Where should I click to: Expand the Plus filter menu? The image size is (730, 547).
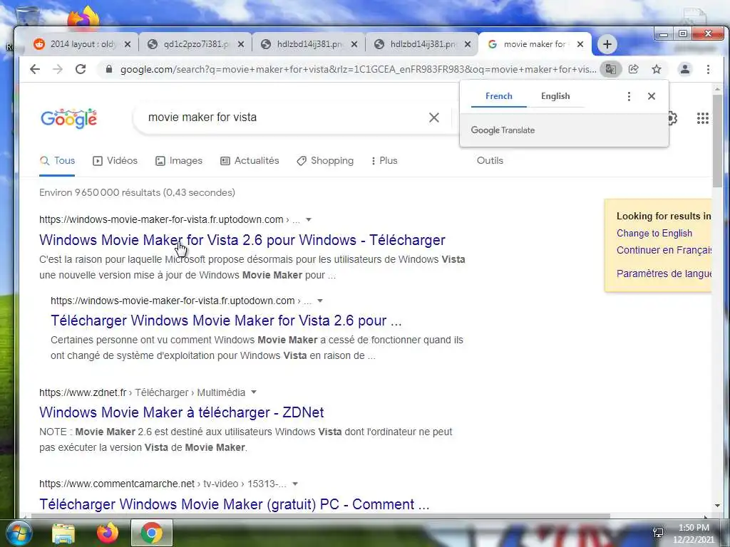384,161
